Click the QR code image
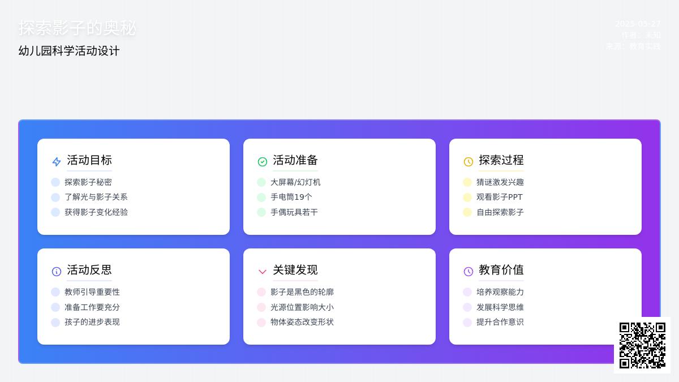Viewport: 679px width, 382px height. click(642, 345)
